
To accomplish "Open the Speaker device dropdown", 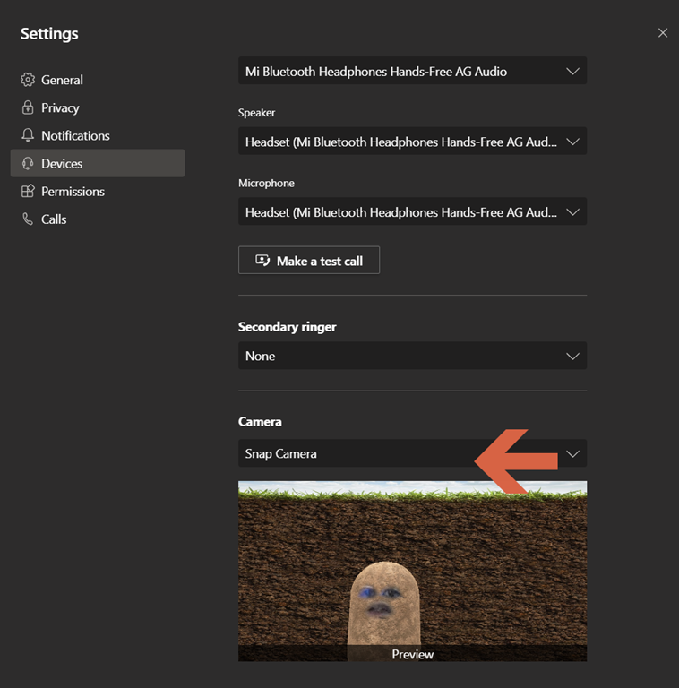I will [x=412, y=142].
